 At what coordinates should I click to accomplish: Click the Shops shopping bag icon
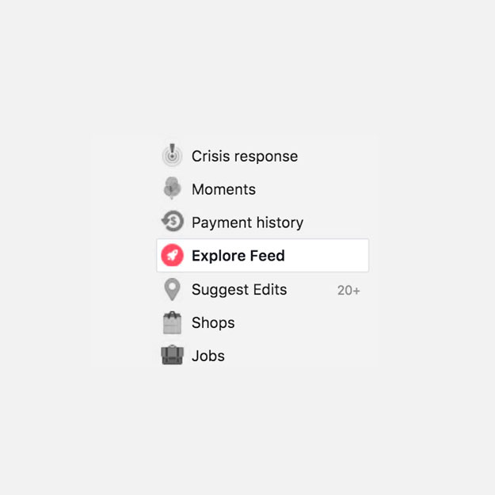pos(172,322)
